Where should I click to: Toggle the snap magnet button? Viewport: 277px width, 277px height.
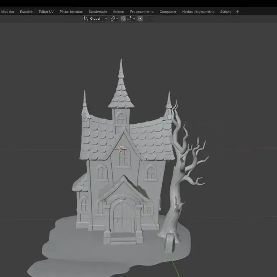123,19
